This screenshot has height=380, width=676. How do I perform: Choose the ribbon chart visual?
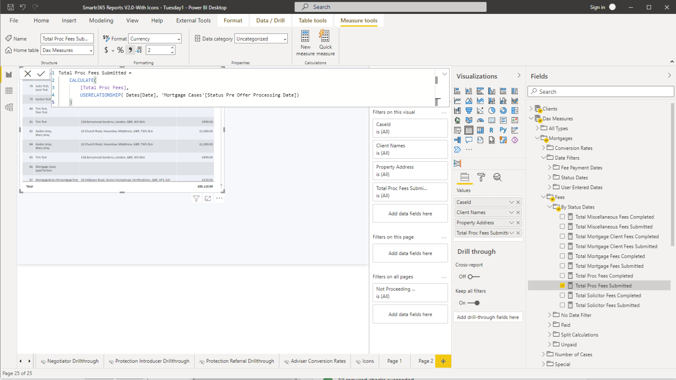pyautogui.click(x=515, y=101)
